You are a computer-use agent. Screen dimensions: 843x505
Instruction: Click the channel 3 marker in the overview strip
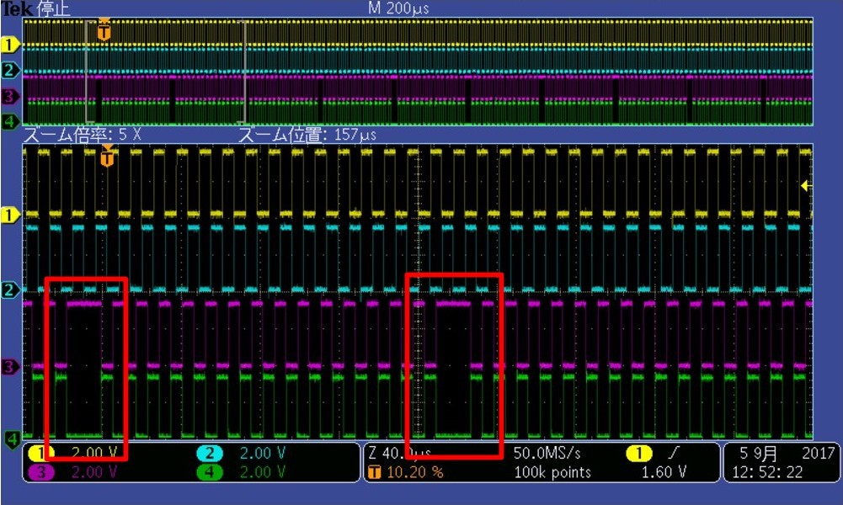tap(9, 97)
